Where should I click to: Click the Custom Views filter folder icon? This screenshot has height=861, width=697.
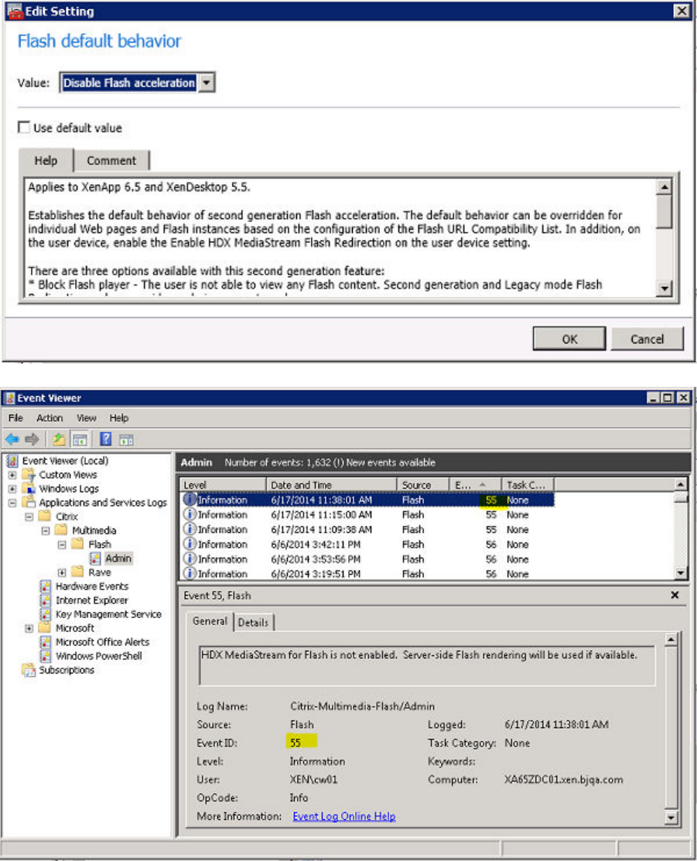coord(29,474)
